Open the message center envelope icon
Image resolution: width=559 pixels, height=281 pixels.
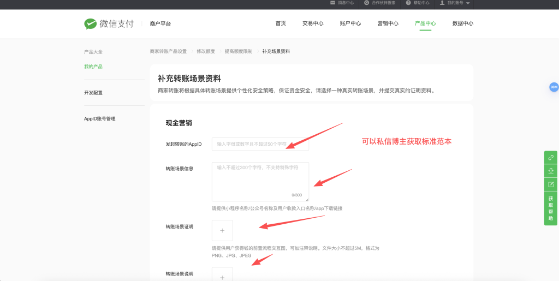pos(332,3)
